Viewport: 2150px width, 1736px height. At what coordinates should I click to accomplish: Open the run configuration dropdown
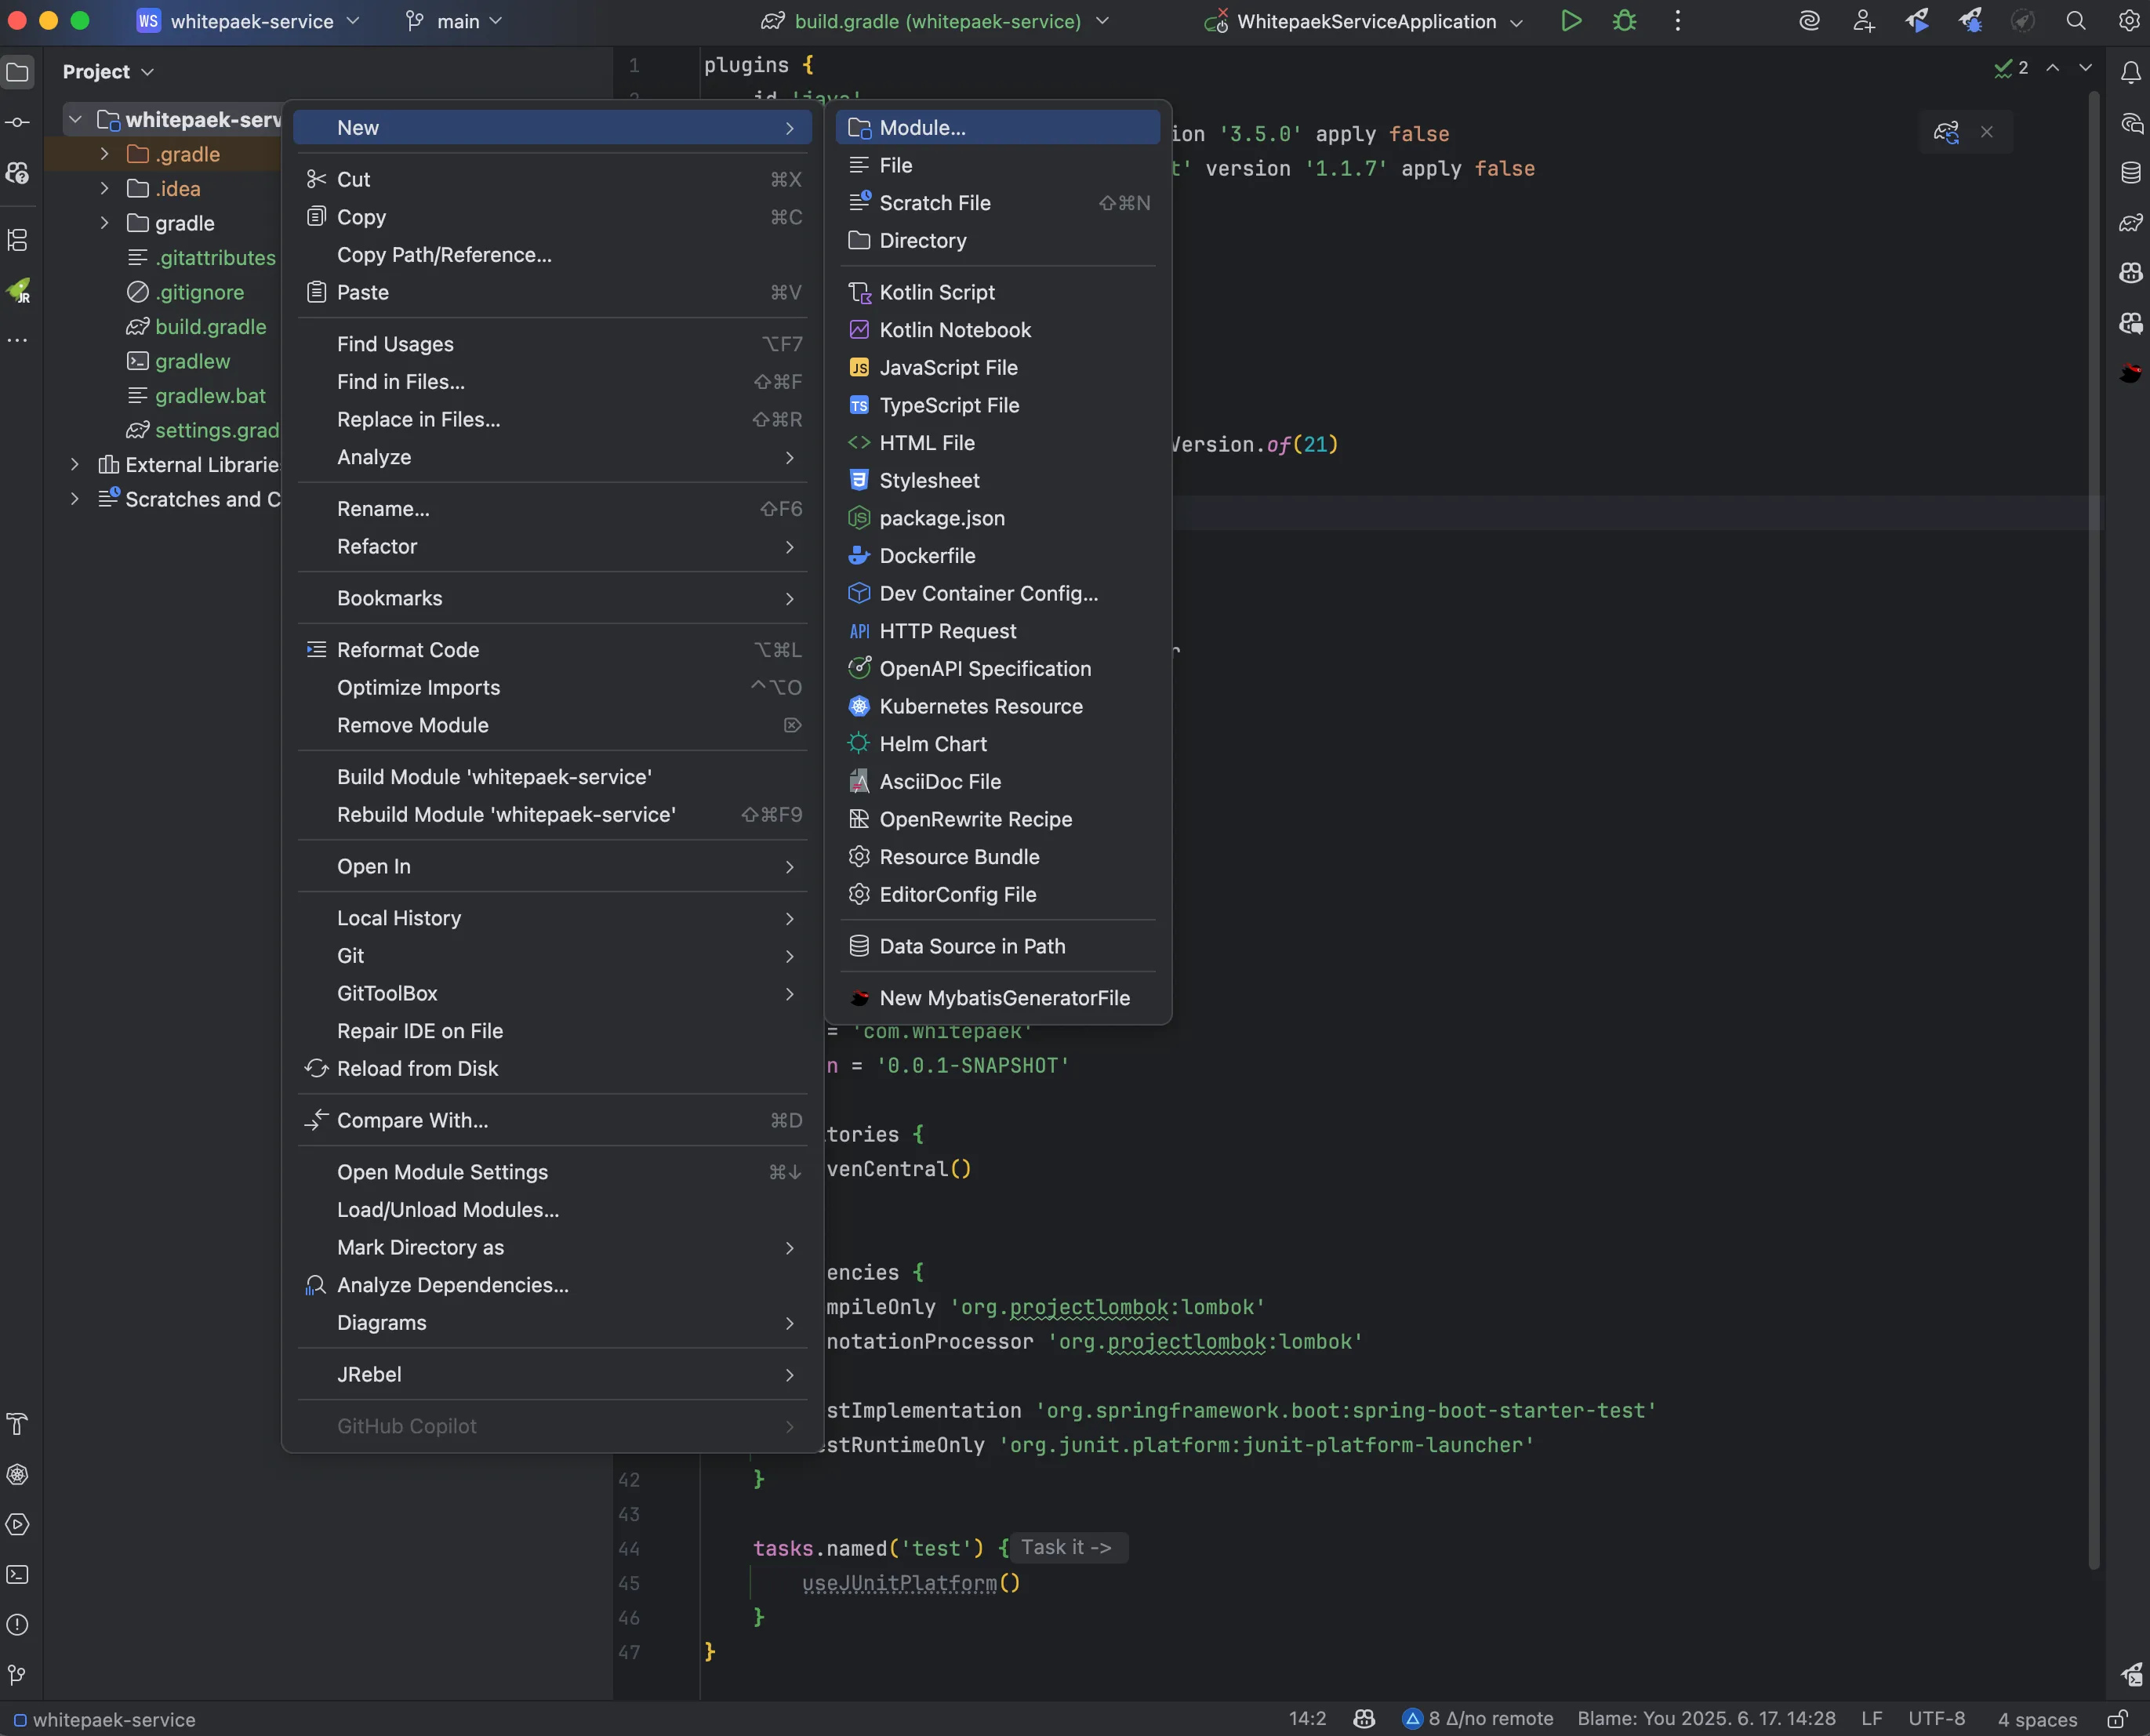(1364, 21)
